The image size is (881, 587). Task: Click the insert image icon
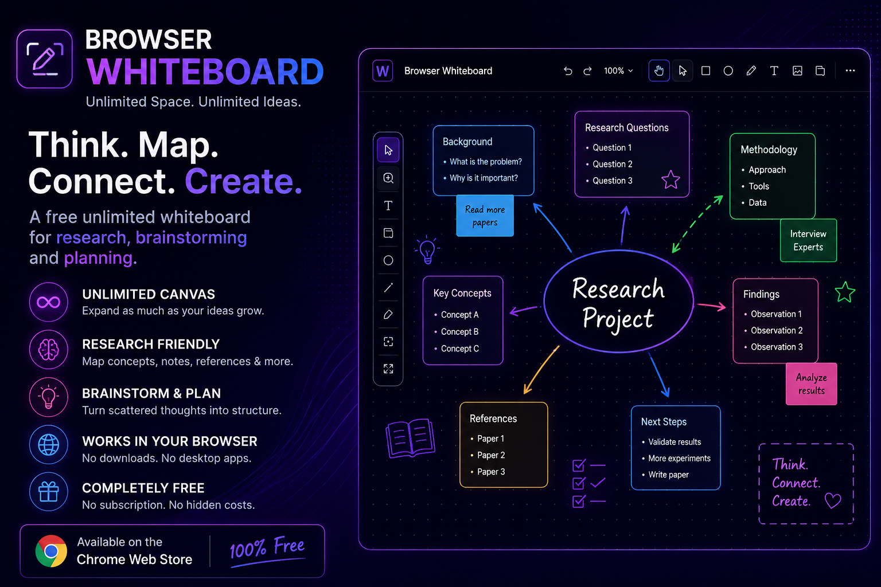click(x=797, y=71)
